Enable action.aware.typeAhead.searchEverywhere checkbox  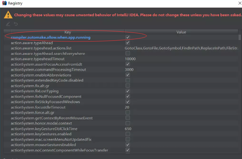127,53
